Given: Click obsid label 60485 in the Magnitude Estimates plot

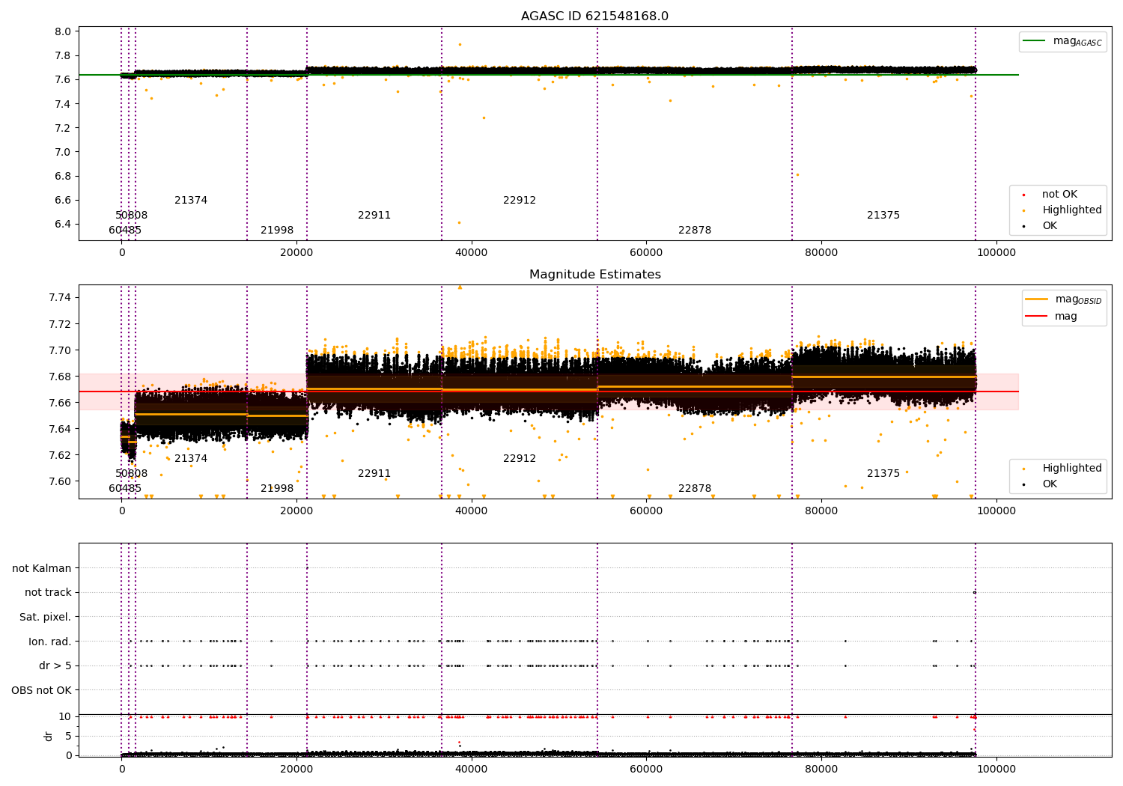Looking at the screenshot, I should 125,489.
